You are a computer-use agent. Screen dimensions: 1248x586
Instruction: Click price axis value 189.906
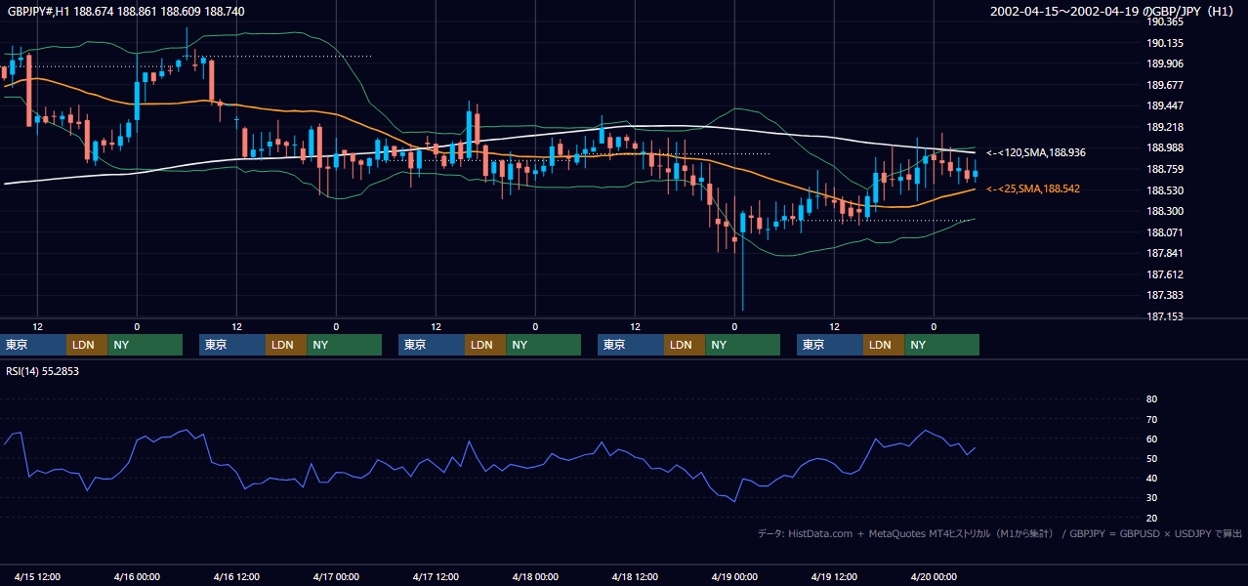pyautogui.click(x=1165, y=63)
